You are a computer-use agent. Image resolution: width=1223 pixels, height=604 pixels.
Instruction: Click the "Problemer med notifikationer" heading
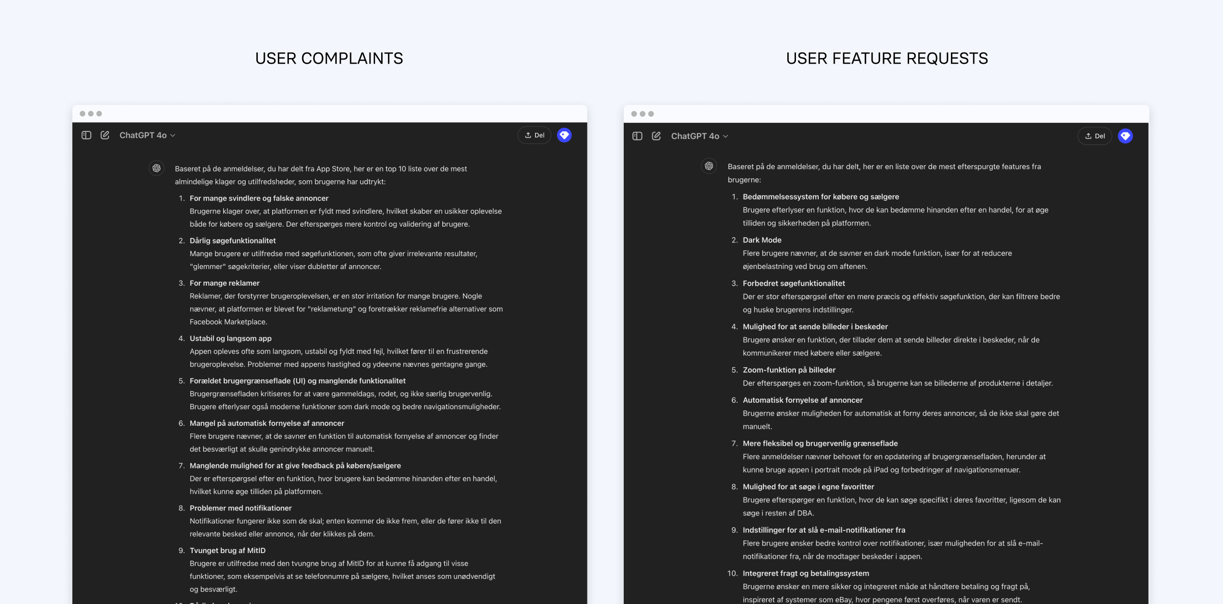click(x=241, y=508)
